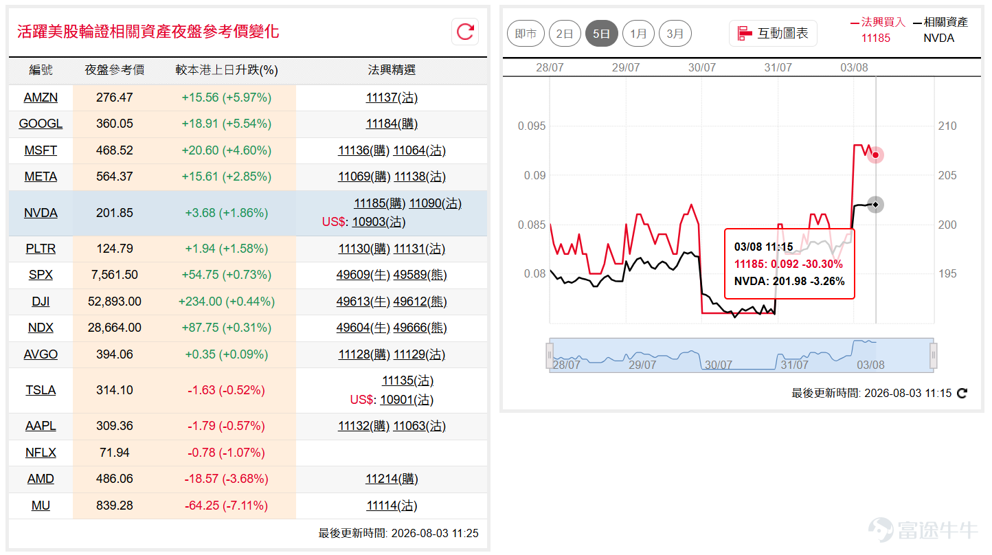Switch chart to 3月 range

[675, 33]
